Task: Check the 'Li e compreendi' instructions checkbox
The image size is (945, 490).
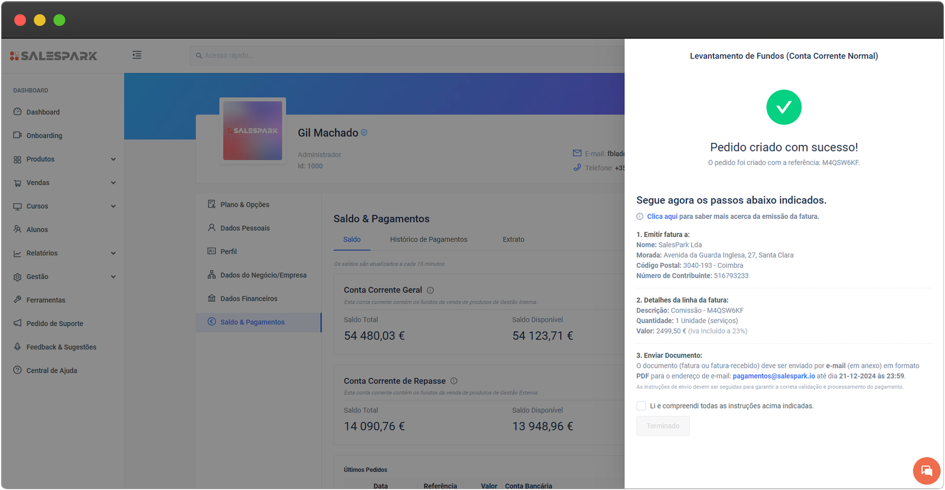Action: (641, 406)
